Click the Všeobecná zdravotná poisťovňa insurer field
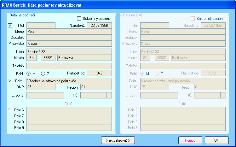This screenshot has height=147, width=236. click(69, 81)
